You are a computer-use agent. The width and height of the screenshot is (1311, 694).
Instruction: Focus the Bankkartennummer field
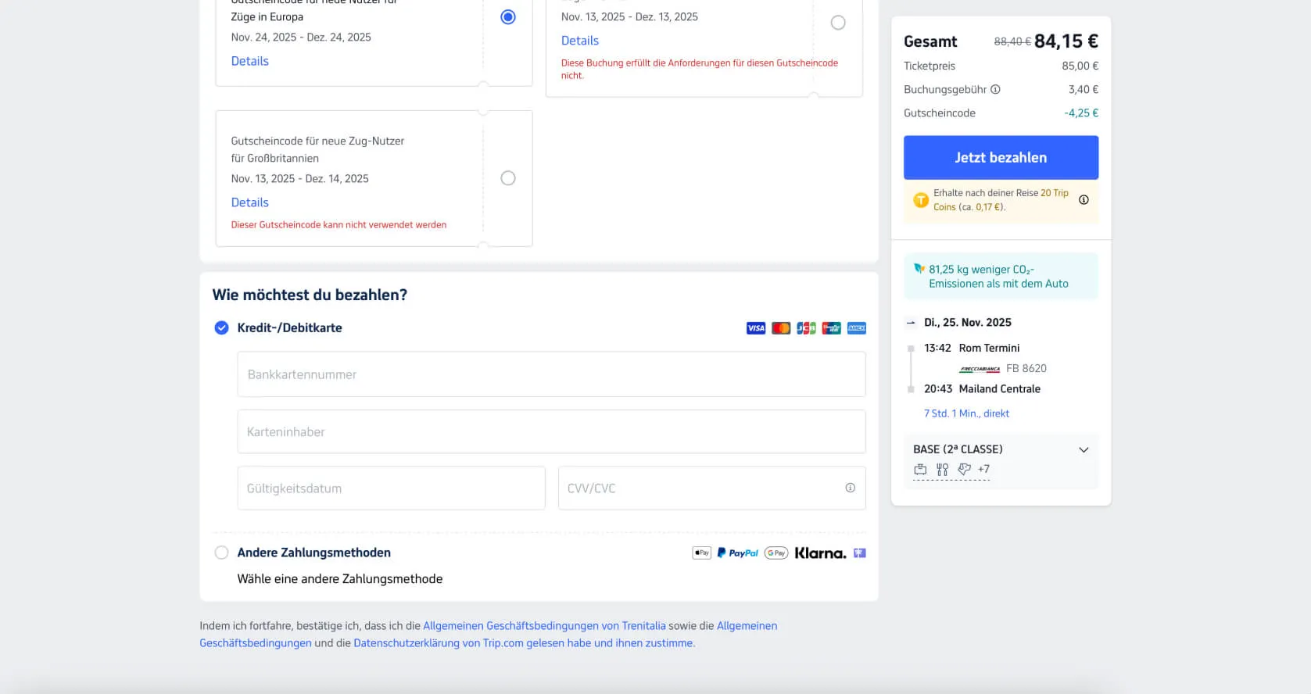point(551,374)
